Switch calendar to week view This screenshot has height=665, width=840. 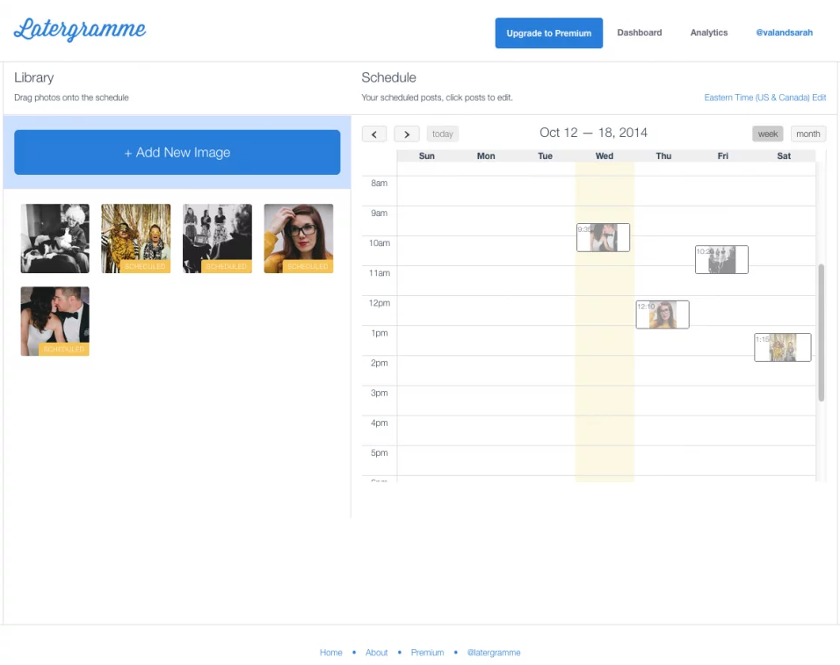click(x=768, y=134)
